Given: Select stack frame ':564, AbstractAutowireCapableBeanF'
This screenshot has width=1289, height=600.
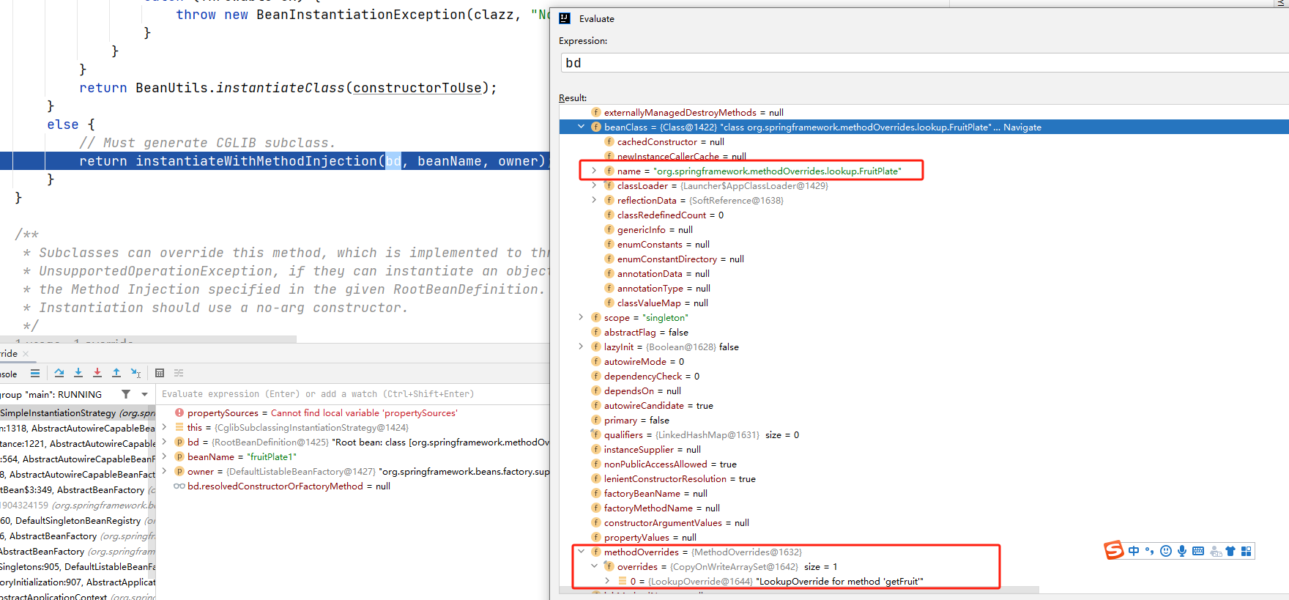Looking at the screenshot, I should click(x=78, y=459).
